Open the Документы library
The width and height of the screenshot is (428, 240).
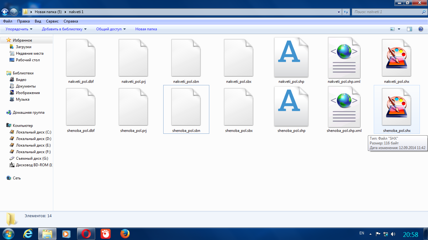26,86
